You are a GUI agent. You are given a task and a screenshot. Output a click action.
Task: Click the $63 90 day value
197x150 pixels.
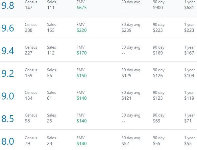157,121
